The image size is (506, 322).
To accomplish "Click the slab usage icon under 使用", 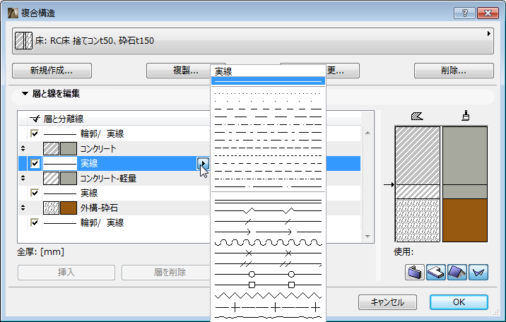I will (x=436, y=273).
